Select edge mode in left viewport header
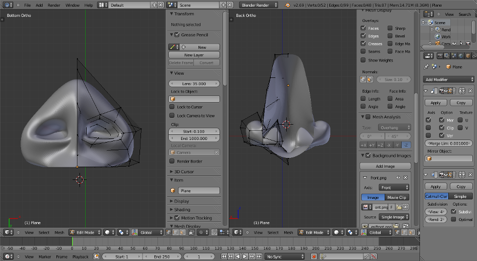477x261 pixels. tap(176, 232)
